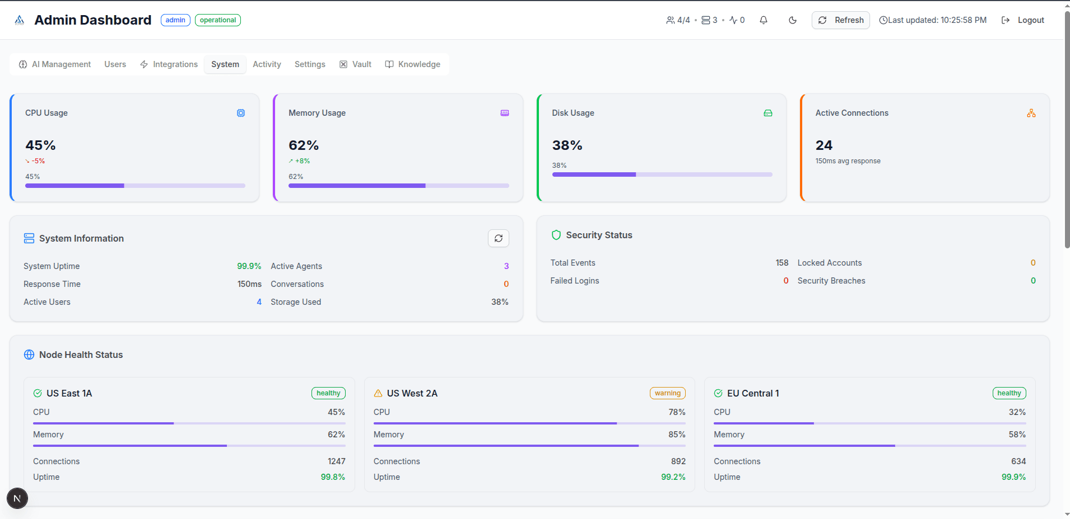Open the Vault tab
Viewport: 1070px width, 519px height.
(x=355, y=64)
